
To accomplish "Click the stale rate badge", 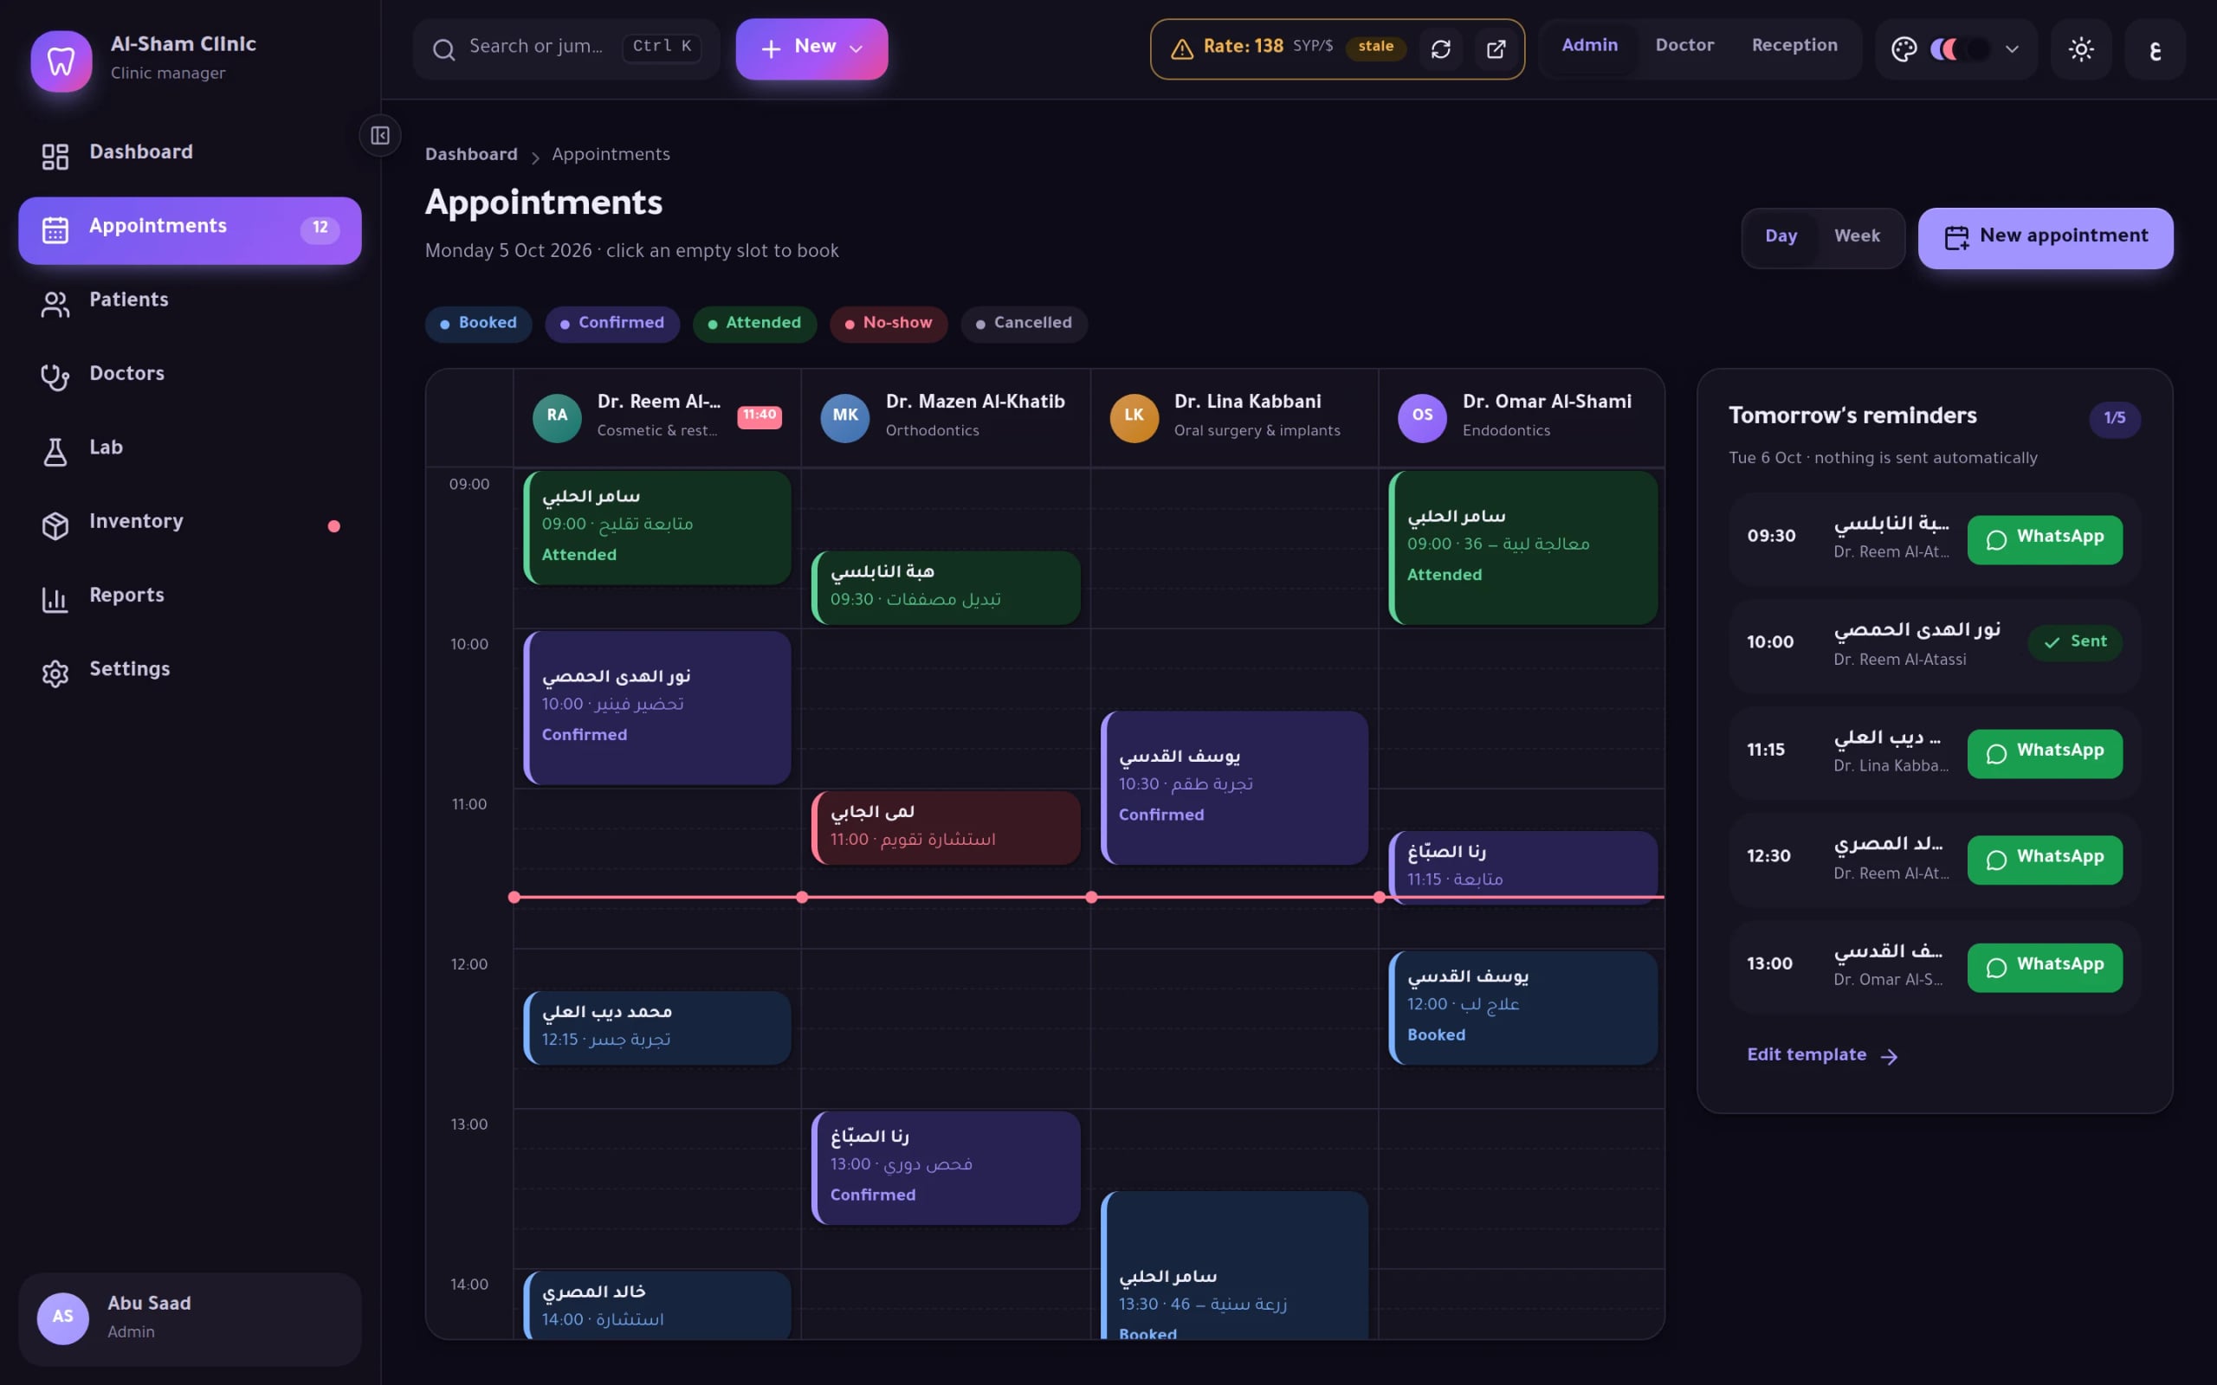I will (1375, 47).
